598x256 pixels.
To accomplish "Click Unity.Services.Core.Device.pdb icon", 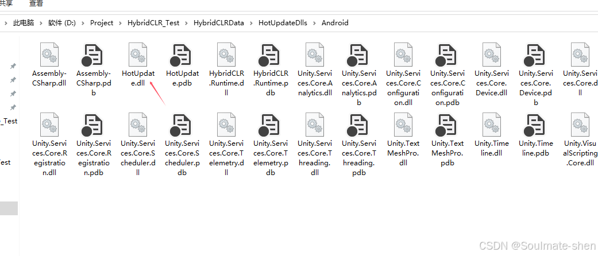I will click(535, 56).
